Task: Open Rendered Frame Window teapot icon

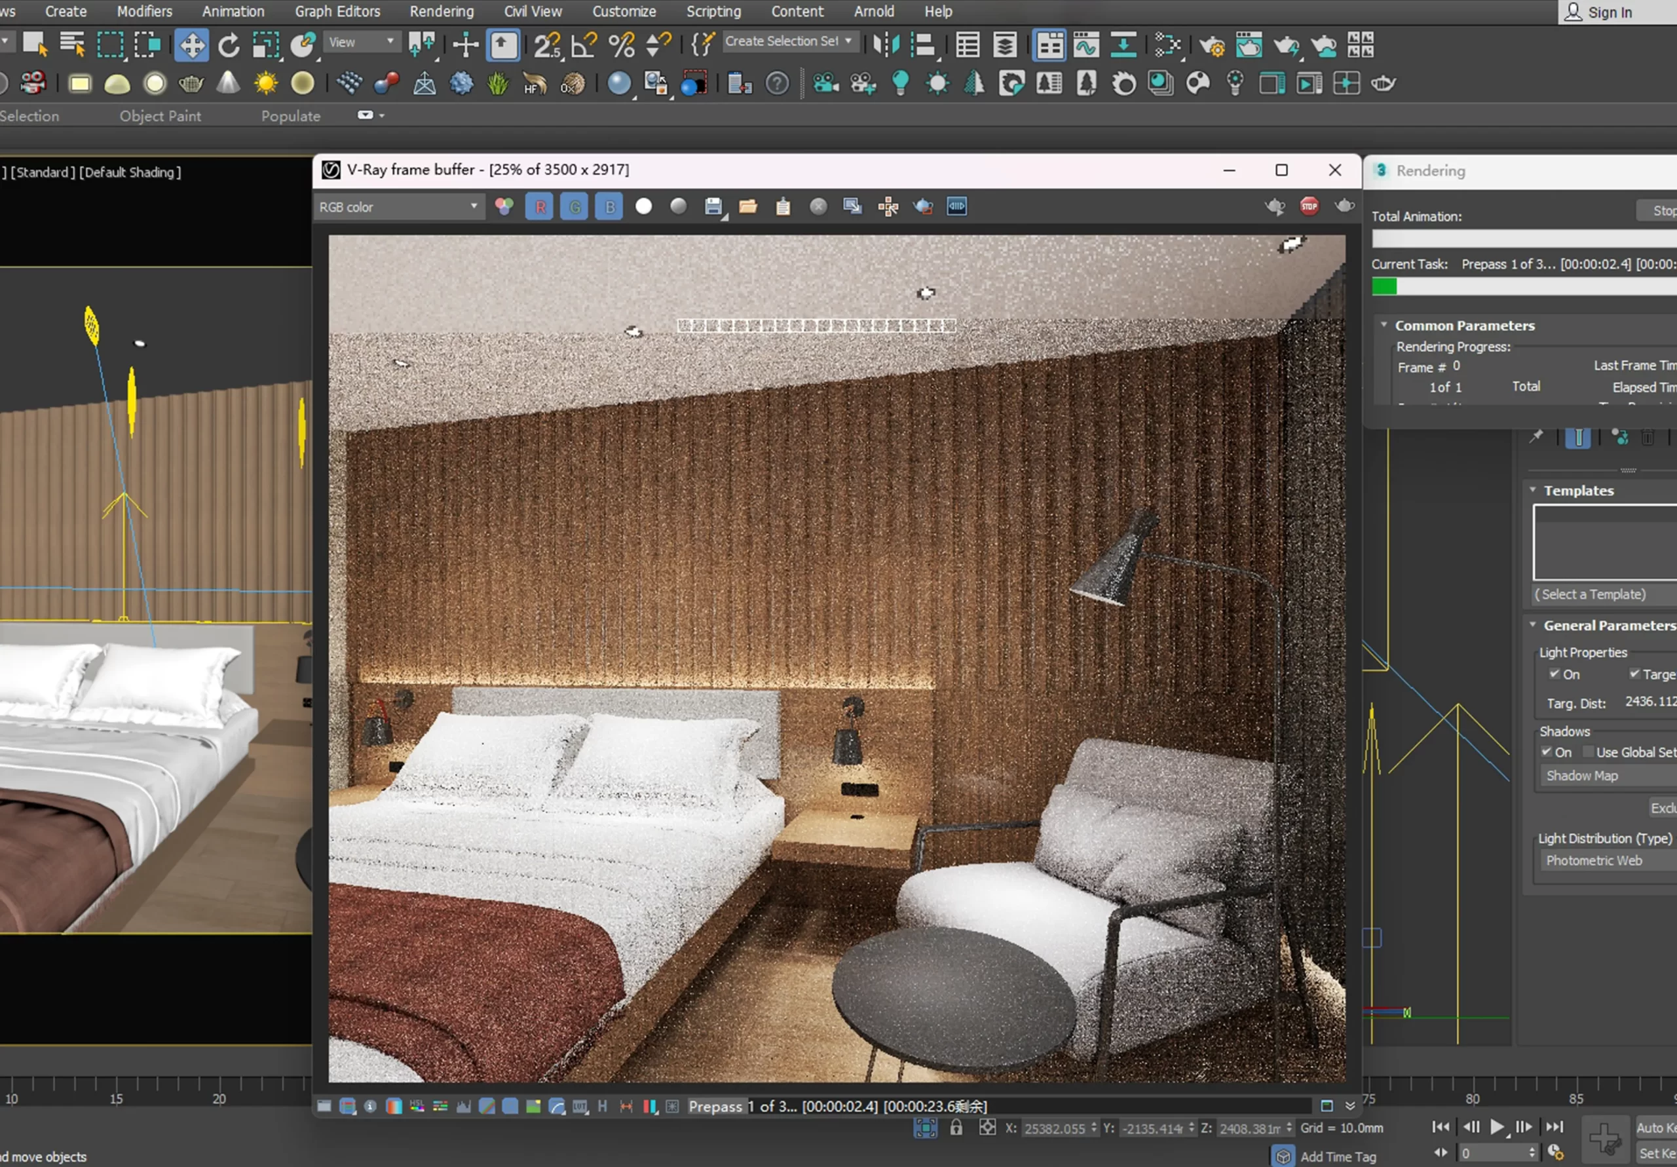Action: (1249, 45)
